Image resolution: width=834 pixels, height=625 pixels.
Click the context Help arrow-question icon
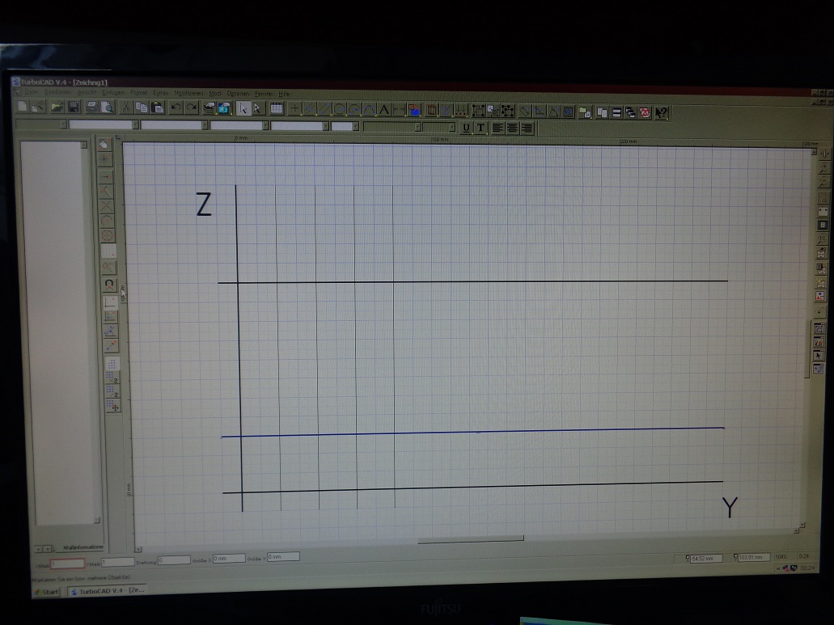662,113
